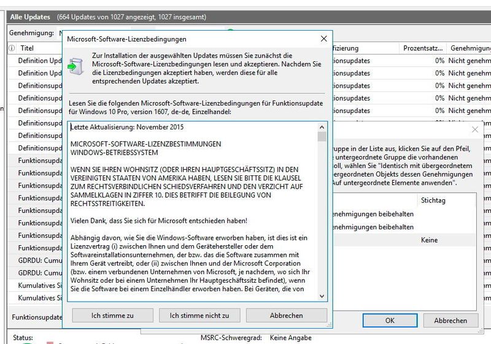Click the "Alle Updates" pane heading
Screen dimensions: 491x344
30,17
